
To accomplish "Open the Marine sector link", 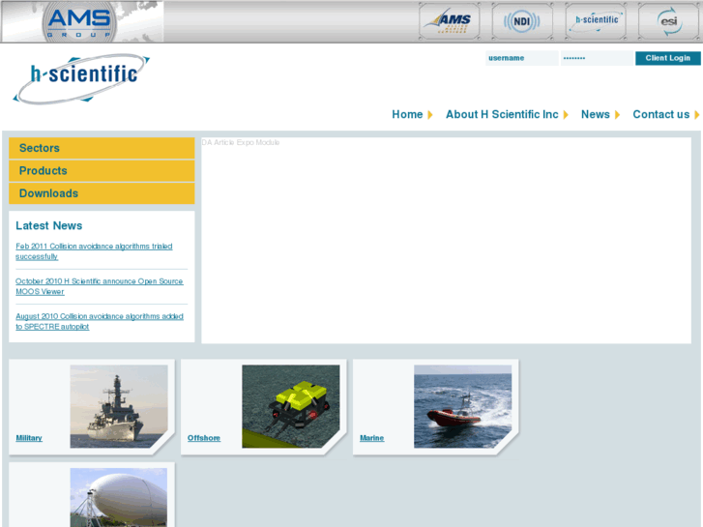I will point(372,438).
